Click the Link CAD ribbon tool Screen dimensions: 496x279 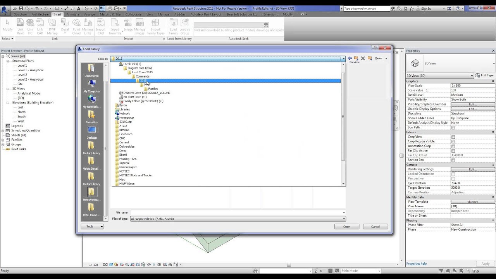(40, 26)
